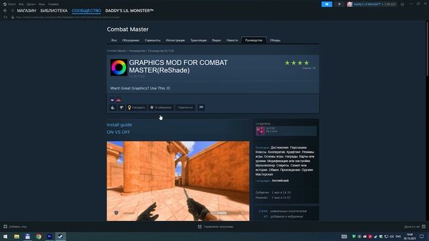The height and width of the screenshot is (241, 429).
Task: Jump to the ON VS OFF section
Action: click(x=119, y=133)
